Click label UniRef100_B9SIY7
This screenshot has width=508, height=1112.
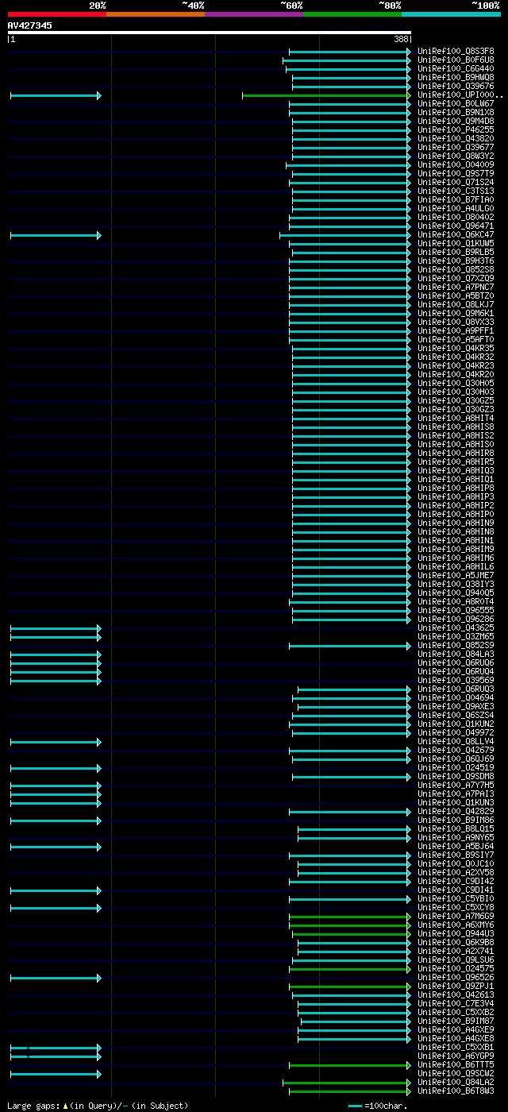[456, 855]
